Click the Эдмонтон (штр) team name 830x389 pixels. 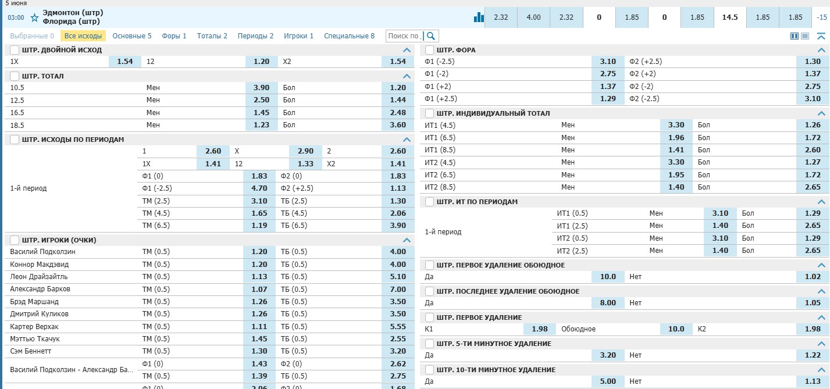73,13
